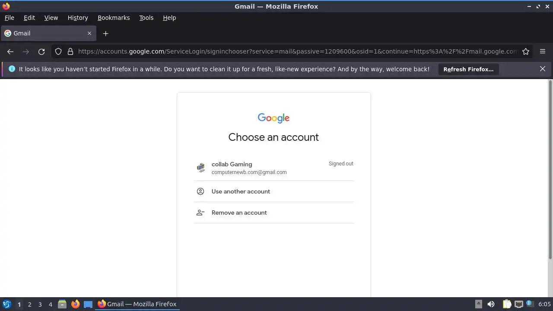Dismiss the refresh Firefox notification bar

point(543,69)
